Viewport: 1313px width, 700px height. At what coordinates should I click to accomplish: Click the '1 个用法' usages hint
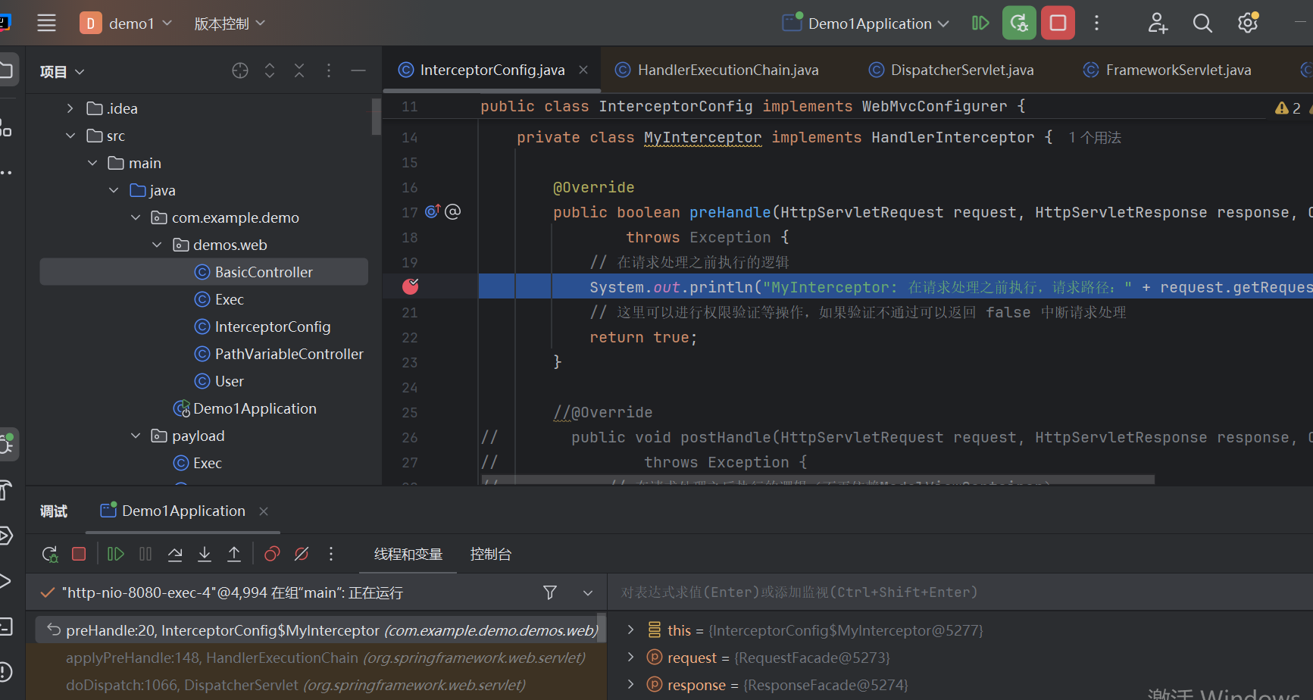click(x=1095, y=138)
